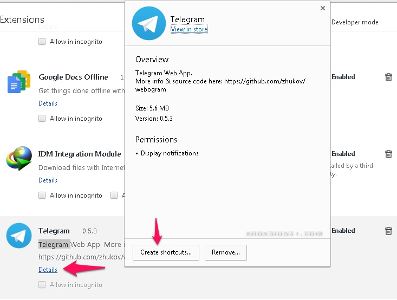Click the highlighted Telegram word in description
Image resolution: width=397 pixels, height=300 pixels.
pos(54,244)
